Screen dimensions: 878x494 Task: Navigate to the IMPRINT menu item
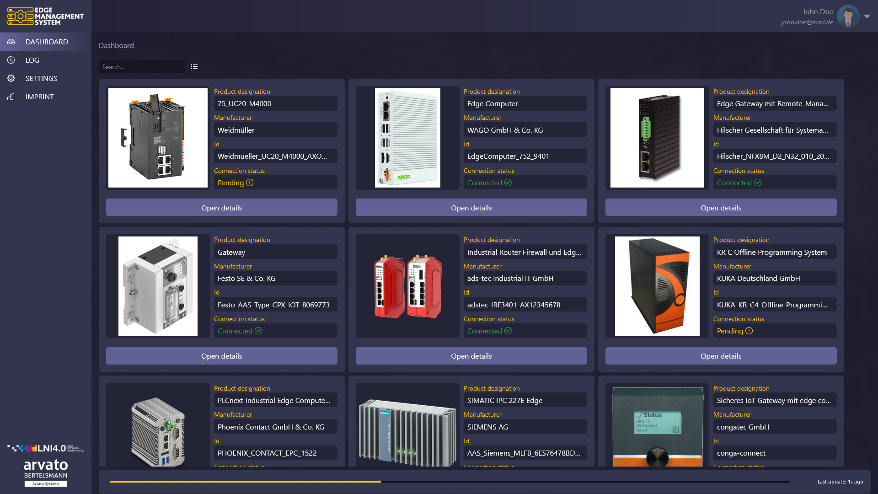coord(39,97)
